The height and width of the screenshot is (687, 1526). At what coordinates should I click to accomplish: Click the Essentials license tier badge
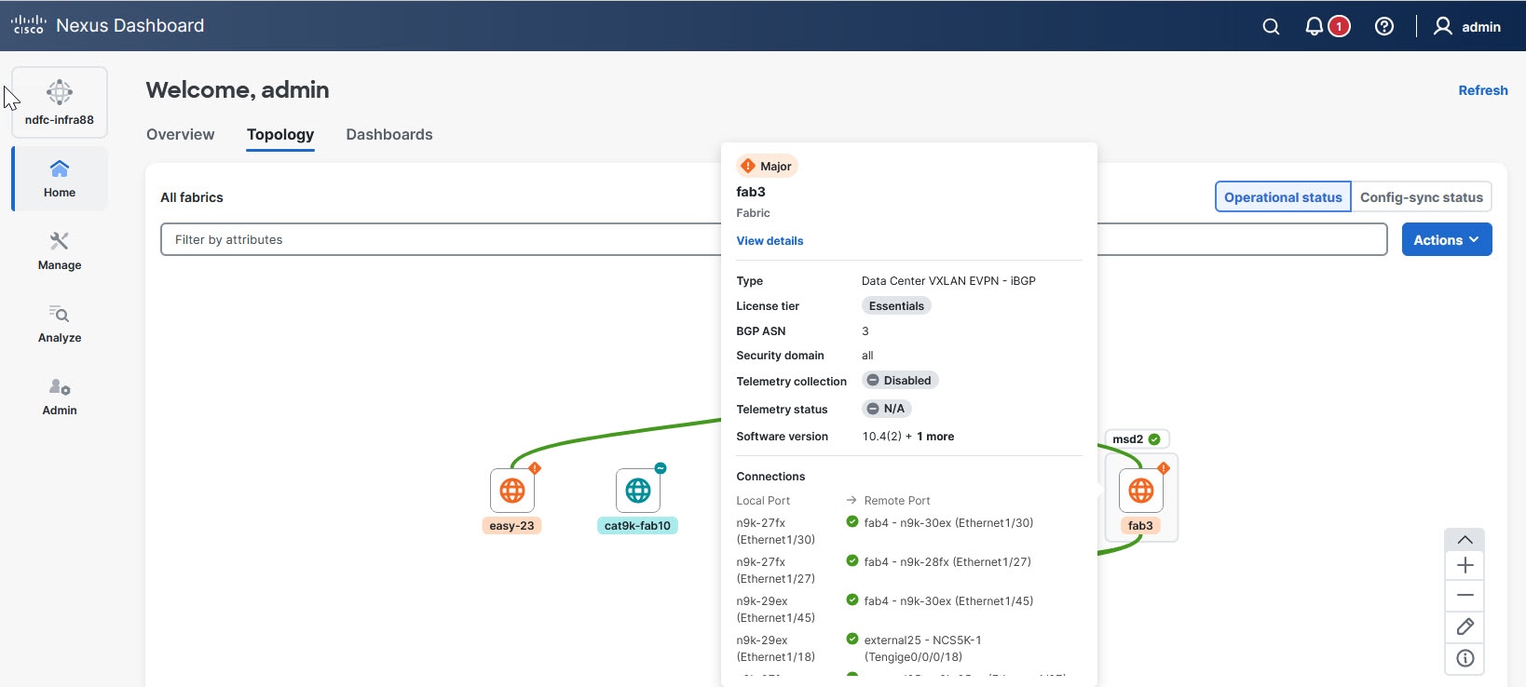[x=896, y=305]
